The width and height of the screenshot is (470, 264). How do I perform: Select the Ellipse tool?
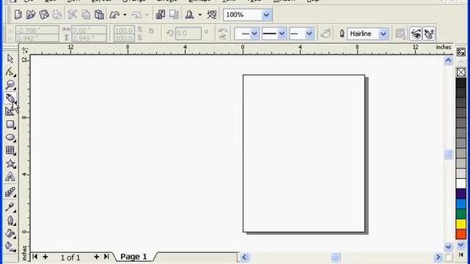pos(10,138)
